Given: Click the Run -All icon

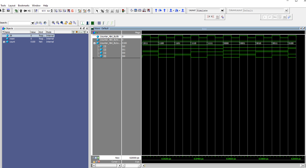Looking at the screenshot, I should (x=64, y=11).
